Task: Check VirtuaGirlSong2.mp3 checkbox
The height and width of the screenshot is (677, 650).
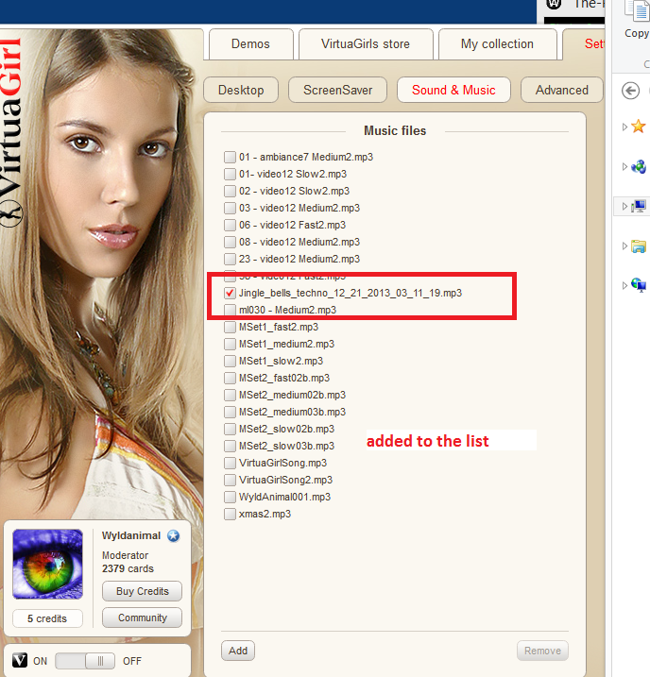Action: tap(230, 480)
